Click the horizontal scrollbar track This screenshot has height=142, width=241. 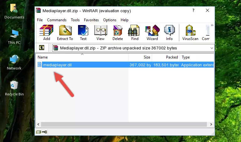click(x=124, y=124)
